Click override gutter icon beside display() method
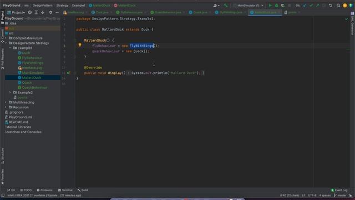355x200 pixels. click(x=68, y=73)
